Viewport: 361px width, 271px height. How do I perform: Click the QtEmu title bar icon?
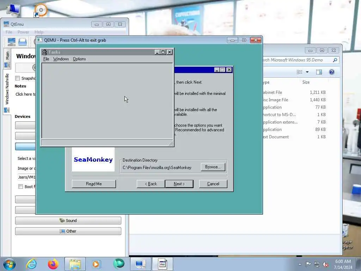pyautogui.click(x=6, y=24)
